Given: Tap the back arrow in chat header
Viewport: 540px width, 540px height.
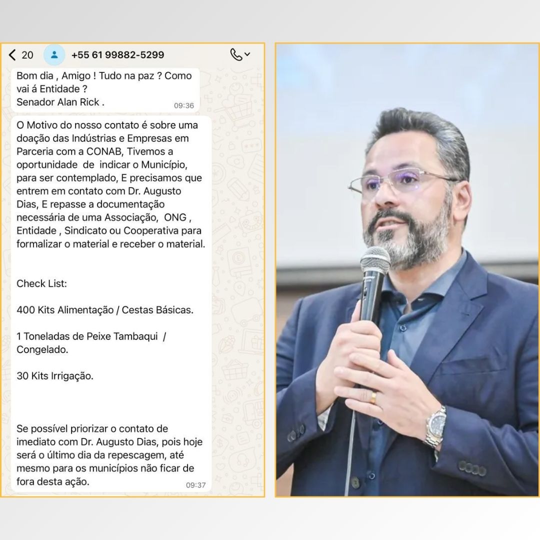Looking at the screenshot, I should [12, 55].
